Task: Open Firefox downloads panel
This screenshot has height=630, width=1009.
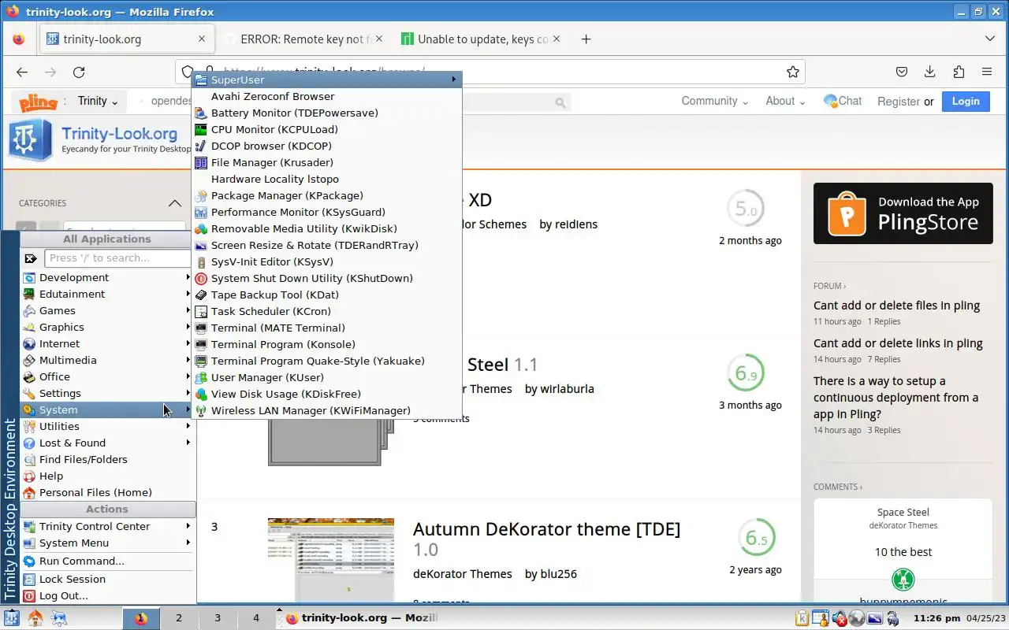Action: [x=930, y=72]
